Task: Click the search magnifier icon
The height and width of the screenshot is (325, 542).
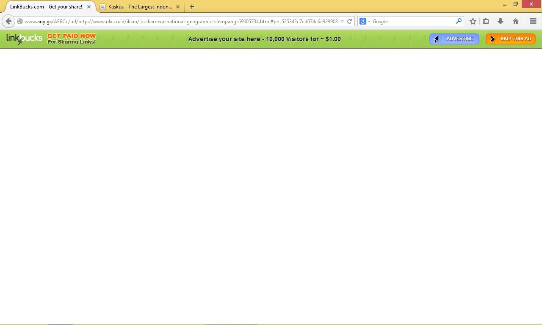Action: [x=459, y=21]
